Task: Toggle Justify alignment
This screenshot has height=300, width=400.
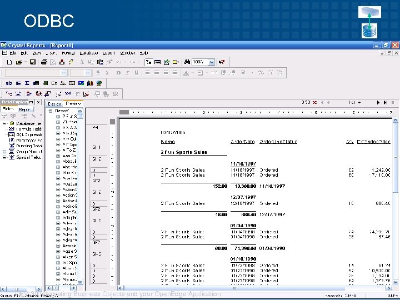Action: pyautogui.click(x=175, y=73)
